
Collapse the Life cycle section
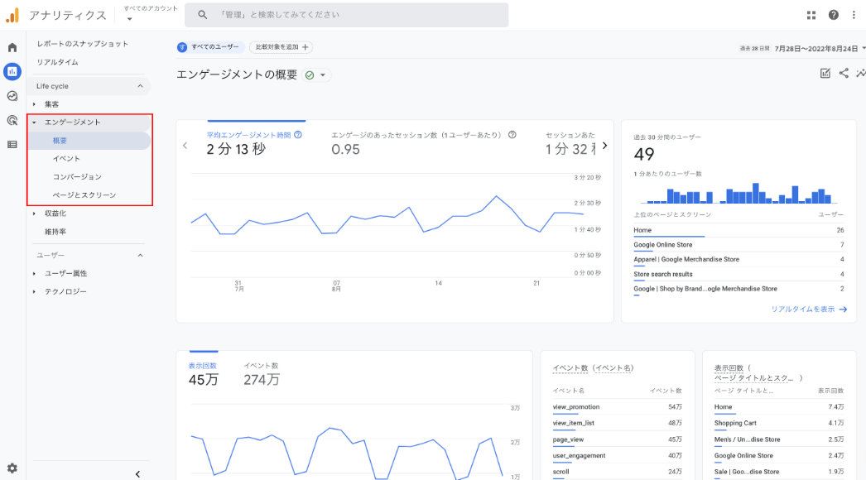(140, 86)
